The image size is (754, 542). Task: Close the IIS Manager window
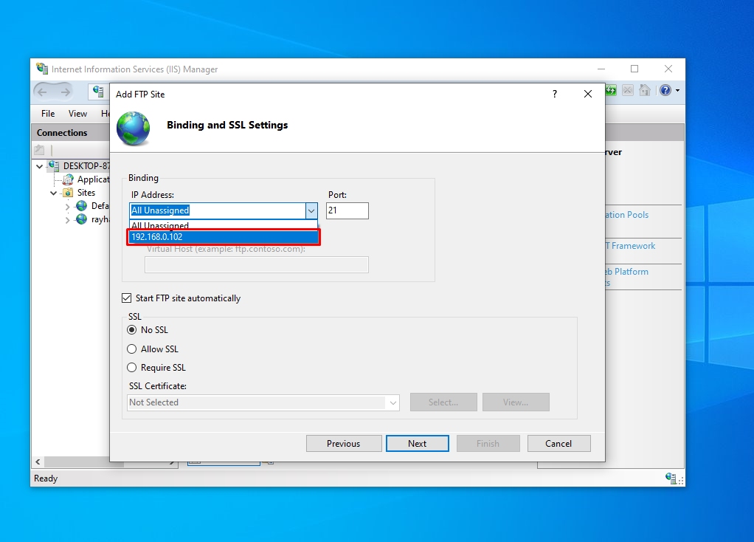point(668,69)
